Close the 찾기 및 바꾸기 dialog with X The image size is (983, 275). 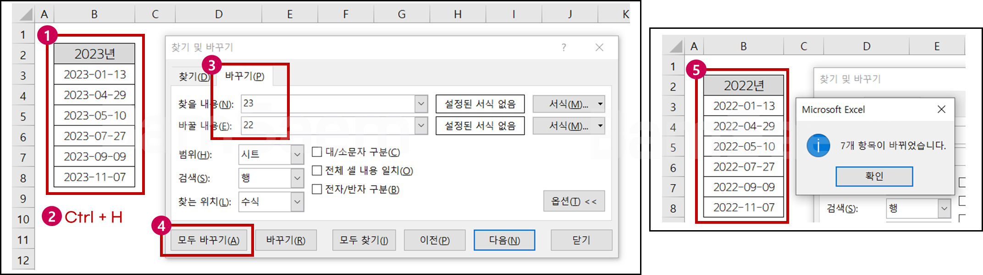(599, 47)
